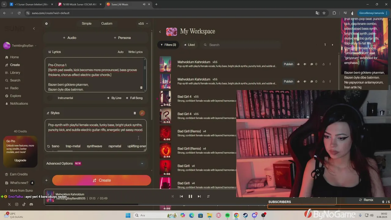Go to Home in sidebar

12,57
